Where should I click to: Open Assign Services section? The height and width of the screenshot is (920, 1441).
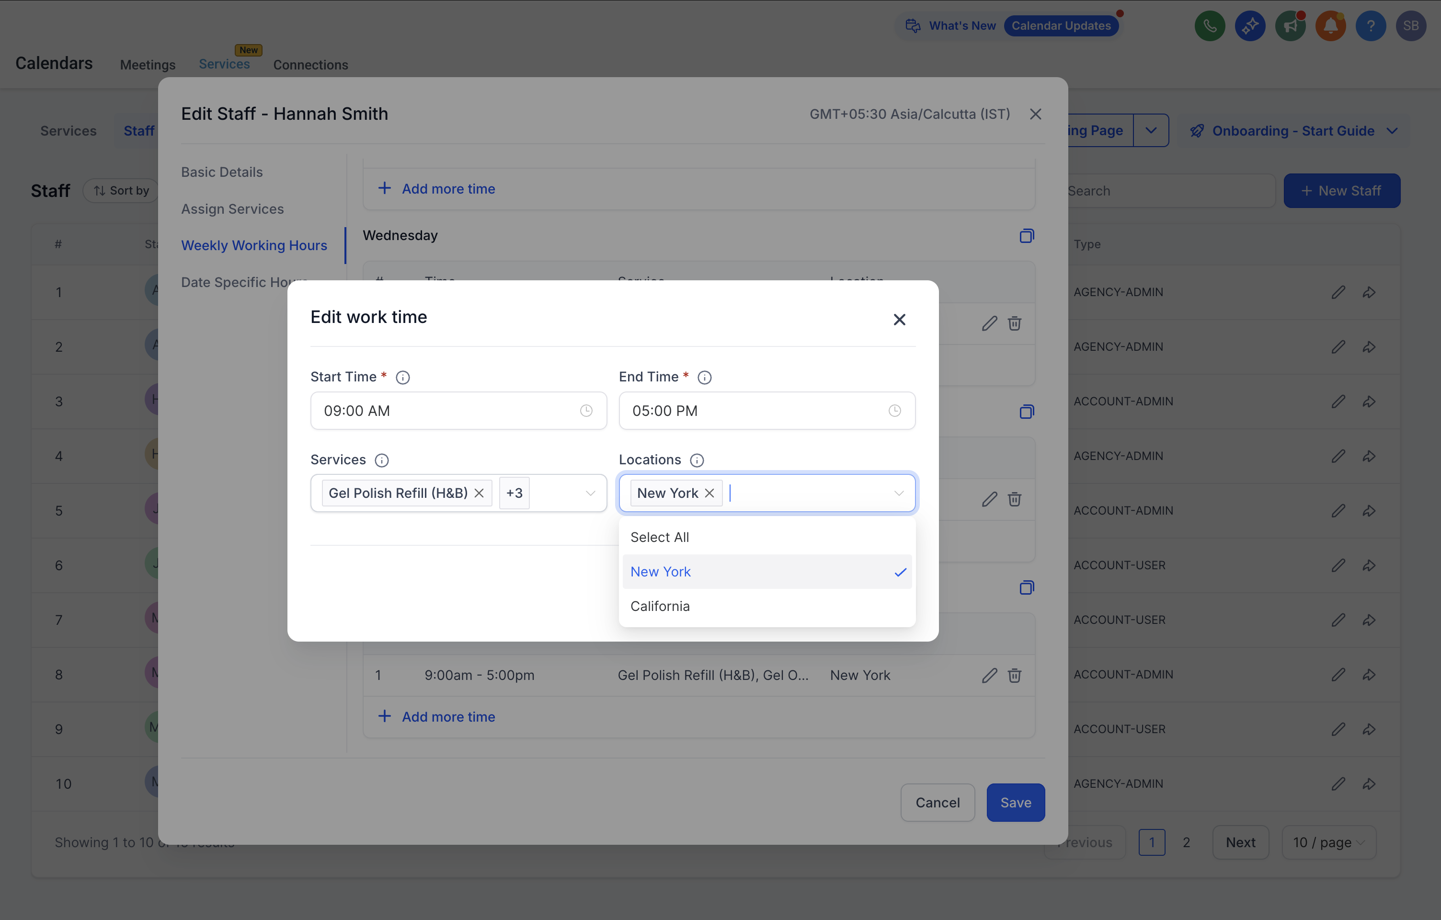pos(232,209)
